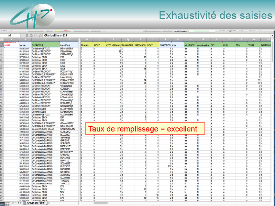Click the TDM2 header cell
275x206 pixels.
point(254,44)
